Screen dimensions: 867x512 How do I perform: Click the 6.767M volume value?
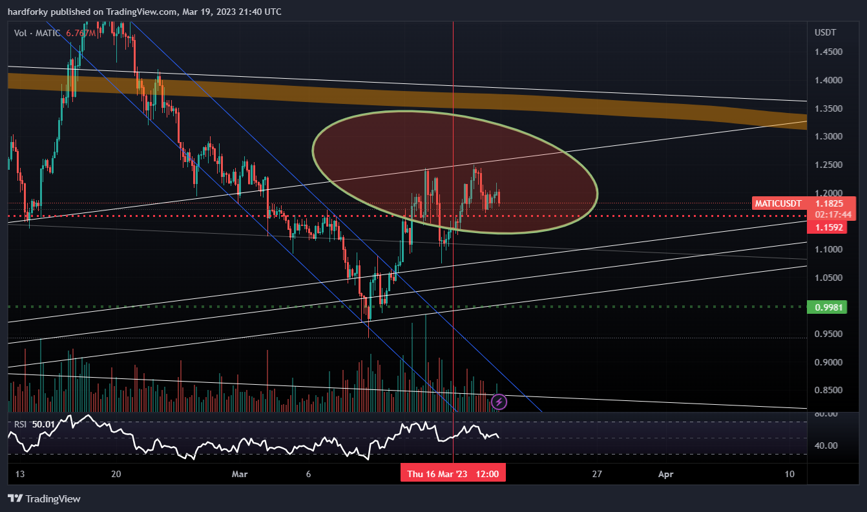point(81,32)
